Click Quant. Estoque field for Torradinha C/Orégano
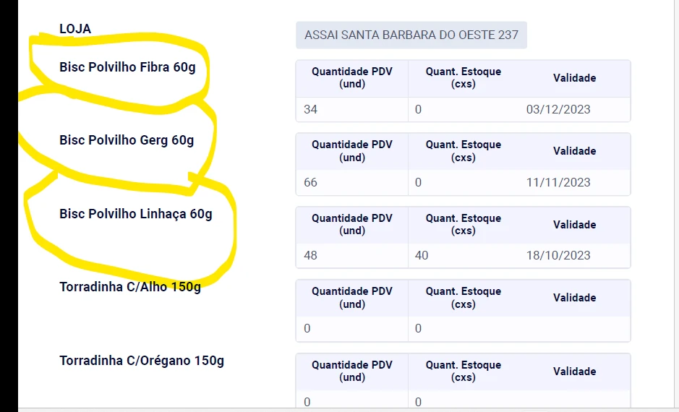679x412 pixels. coord(463,402)
